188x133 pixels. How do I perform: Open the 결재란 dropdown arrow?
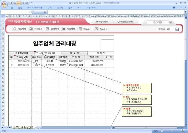tap(177, 29)
